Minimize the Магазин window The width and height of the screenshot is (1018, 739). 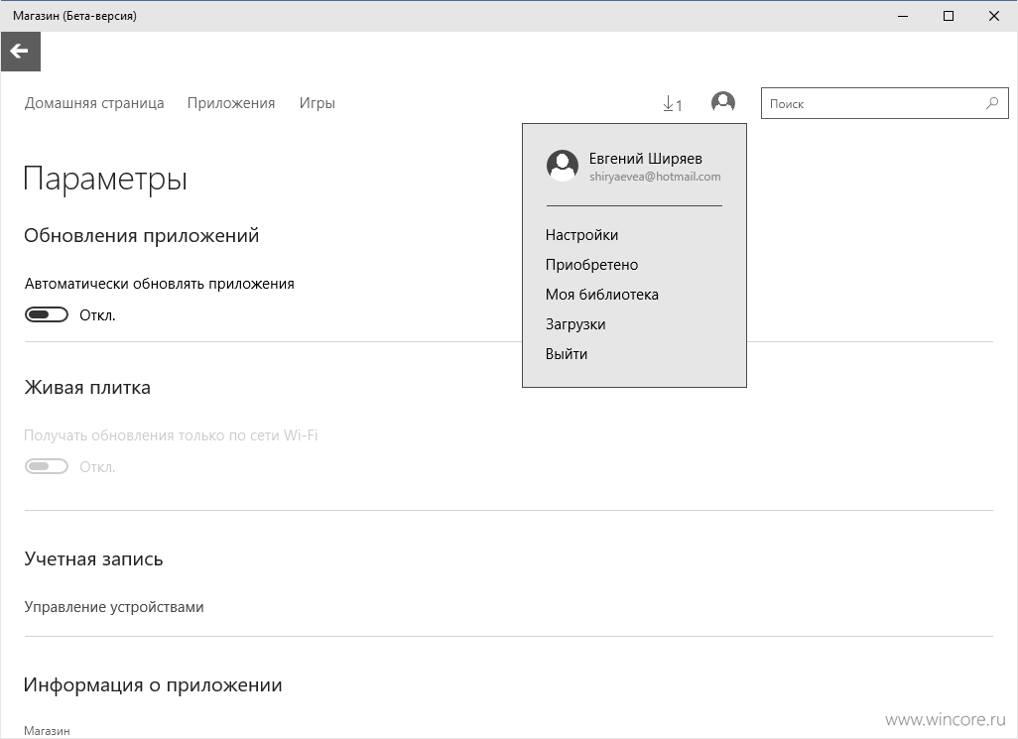(x=903, y=16)
